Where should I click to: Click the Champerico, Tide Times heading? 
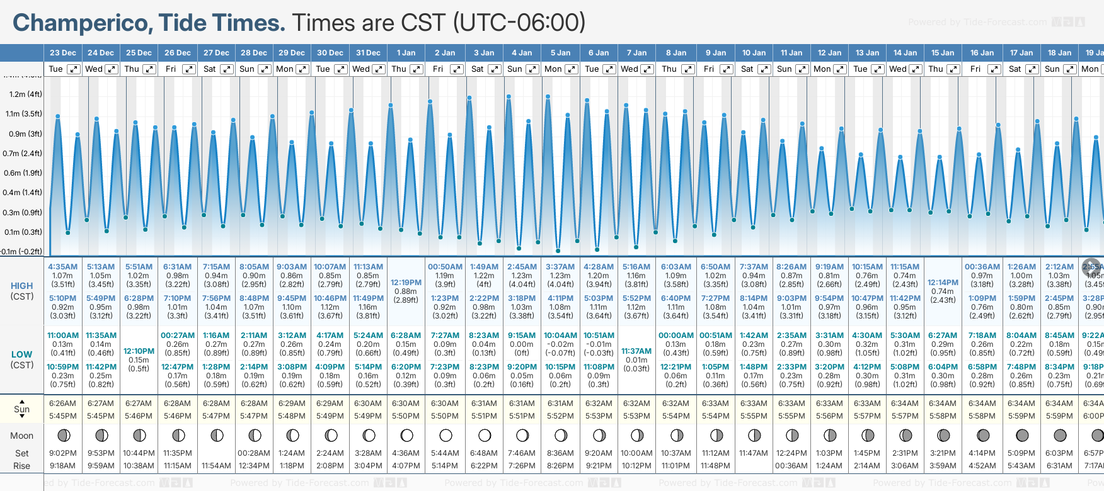[x=149, y=23]
